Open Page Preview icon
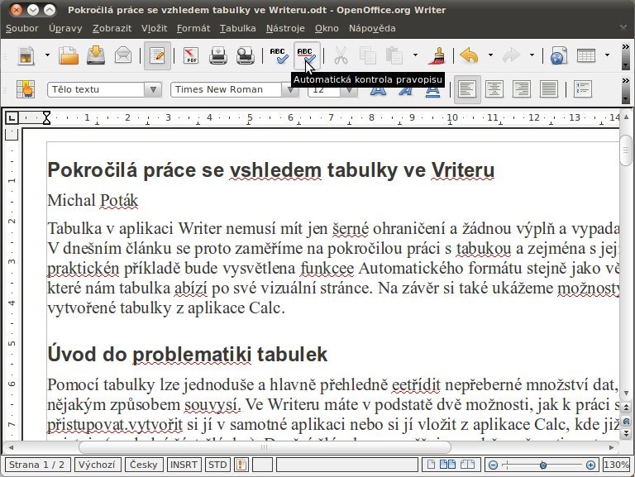Screen dimensions: 635x477 (x=246, y=55)
